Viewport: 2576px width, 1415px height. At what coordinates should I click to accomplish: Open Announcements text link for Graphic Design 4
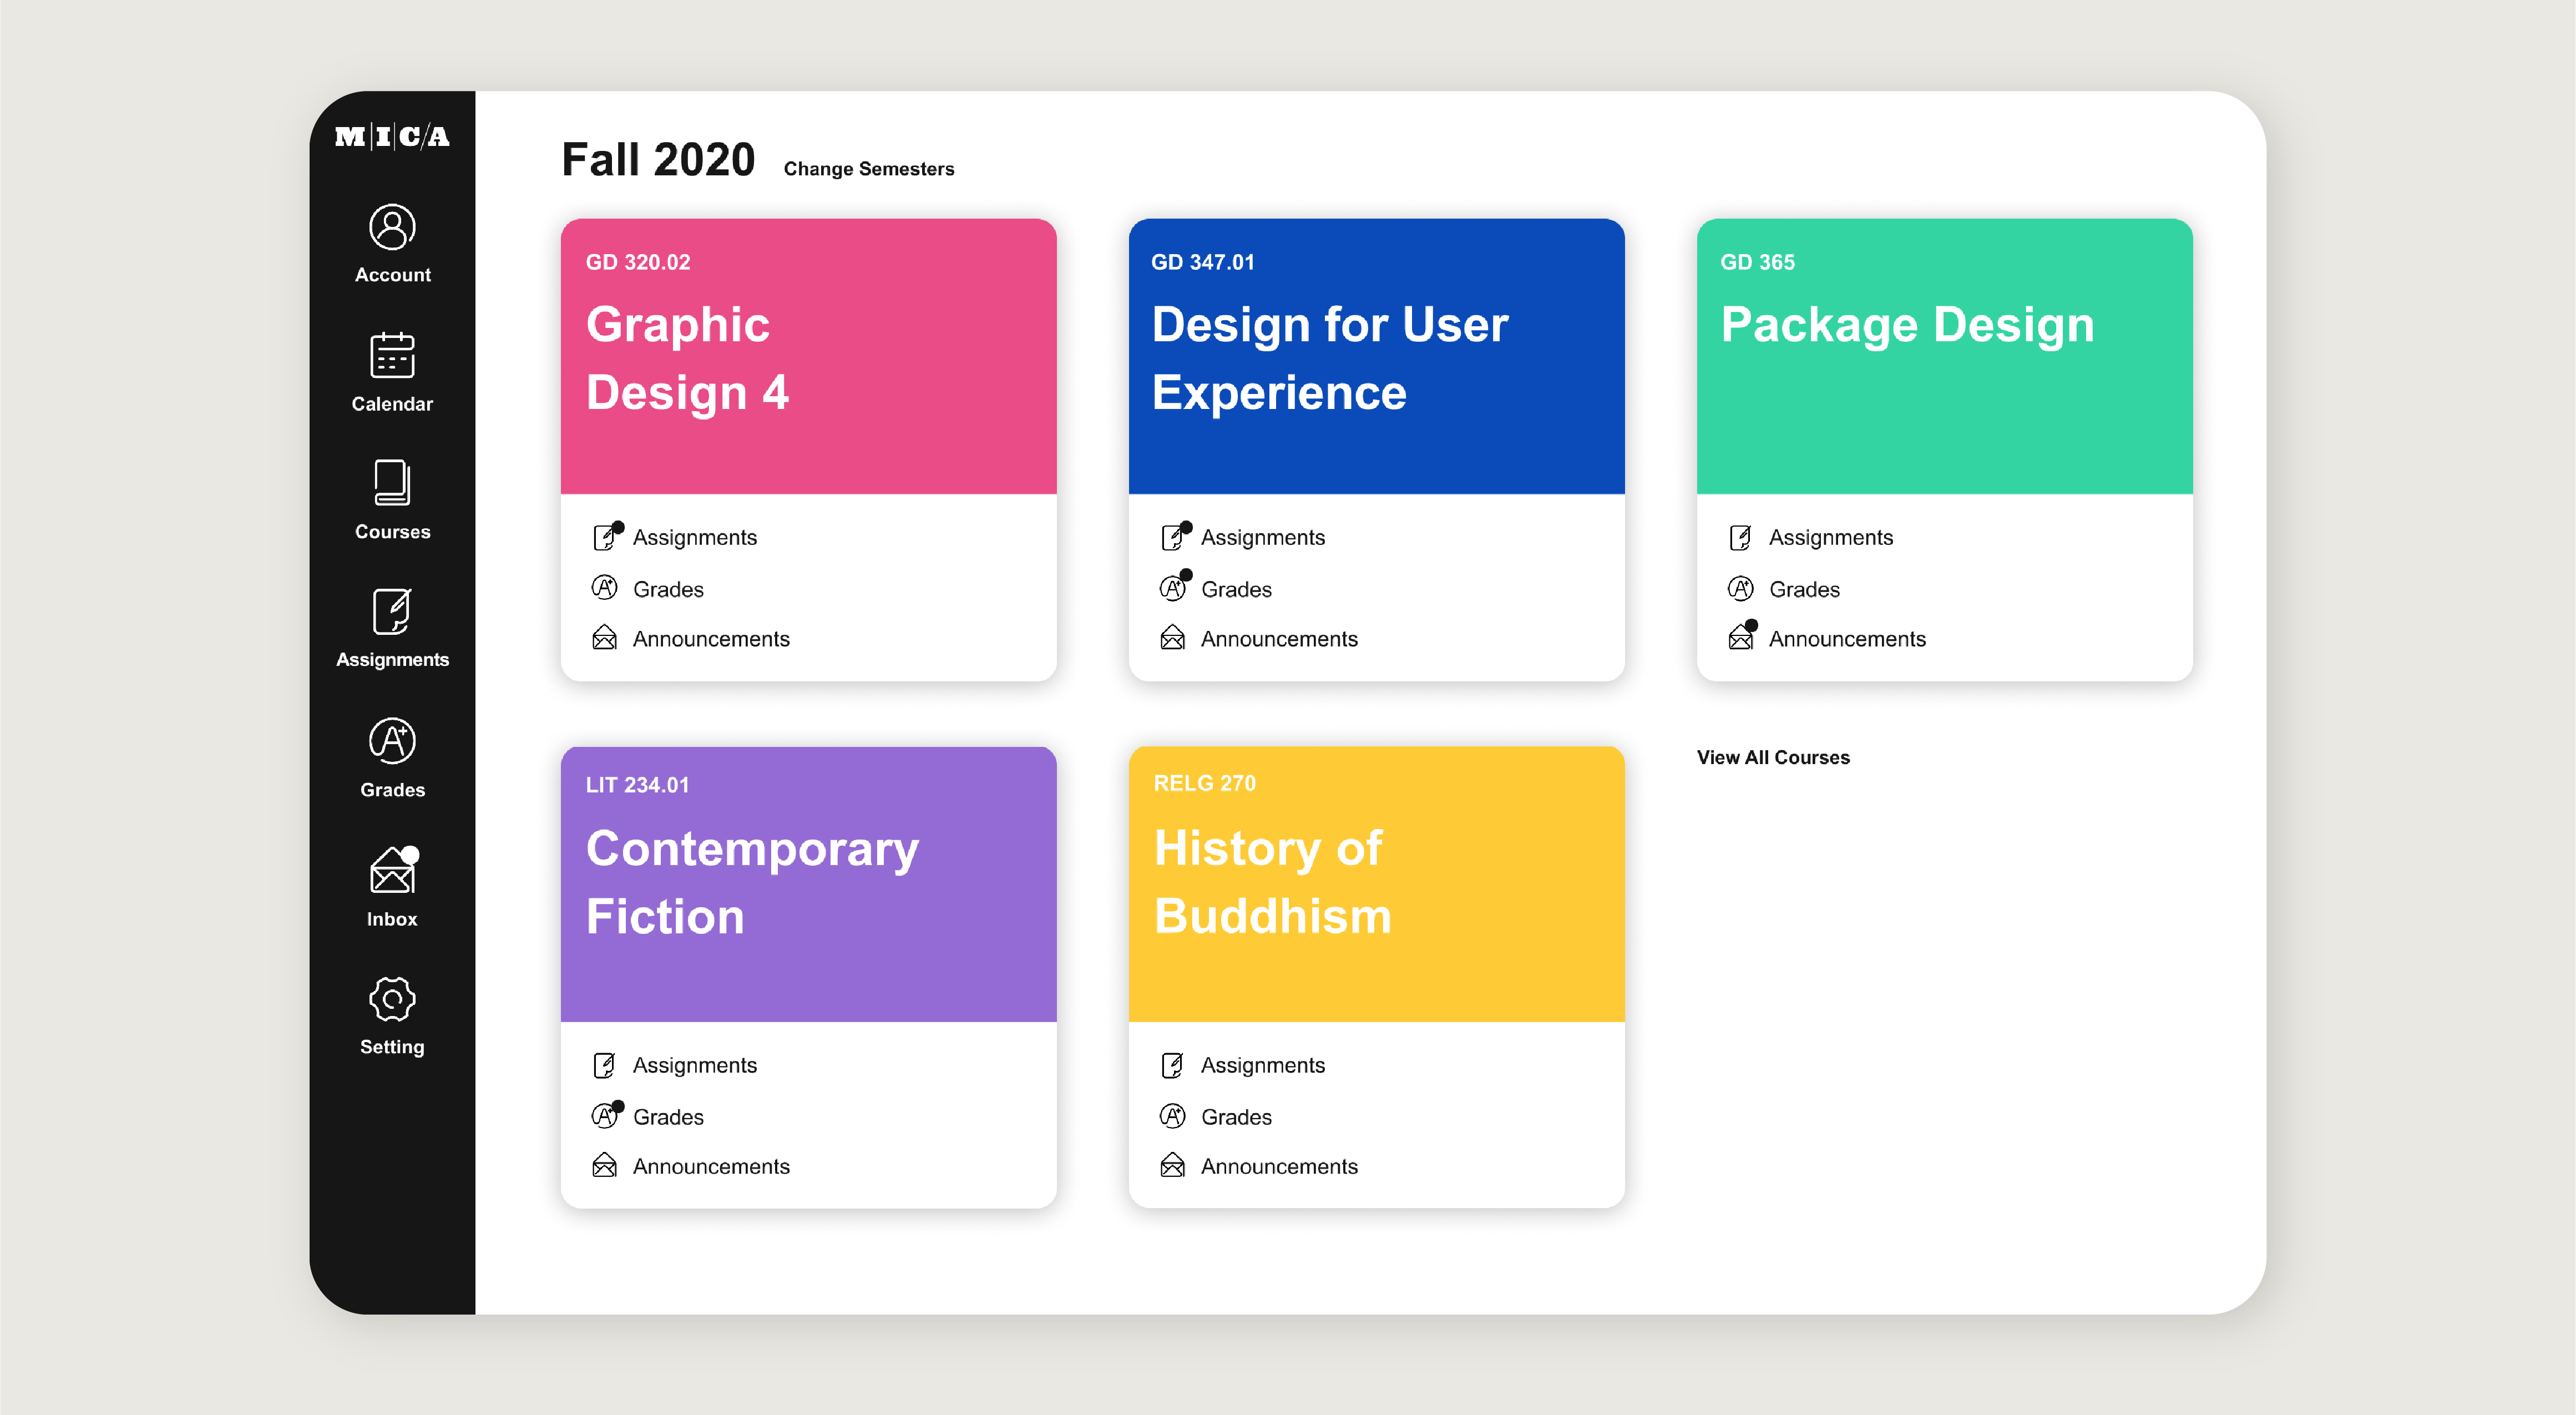point(711,639)
